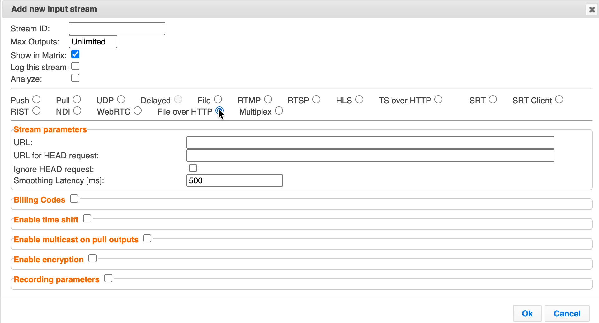Select the Pull radio button
Viewport: 599px width, 323px height.
click(x=77, y=99)
